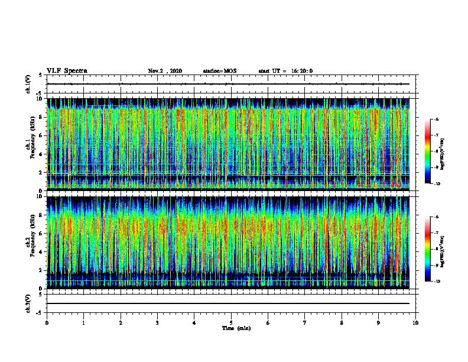
Task: Click the time axis tick label "7"
Action: click(x=305, y=323)
